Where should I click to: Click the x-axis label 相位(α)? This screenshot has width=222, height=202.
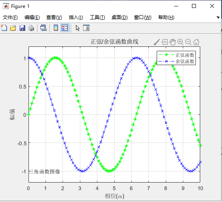114,196
